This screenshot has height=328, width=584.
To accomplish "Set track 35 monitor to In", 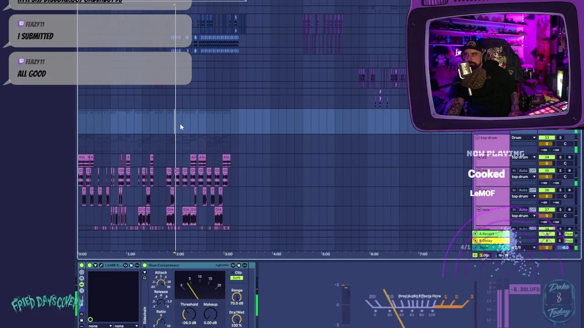I will tap(514, 170).
